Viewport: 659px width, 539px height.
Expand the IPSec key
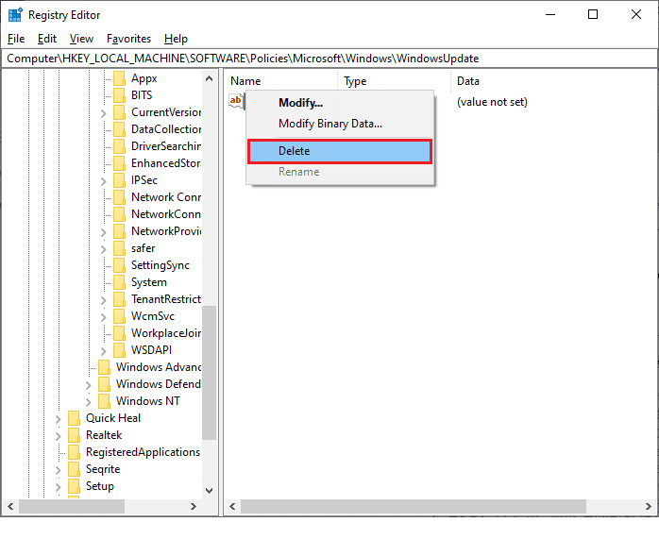tap(104, 181)
